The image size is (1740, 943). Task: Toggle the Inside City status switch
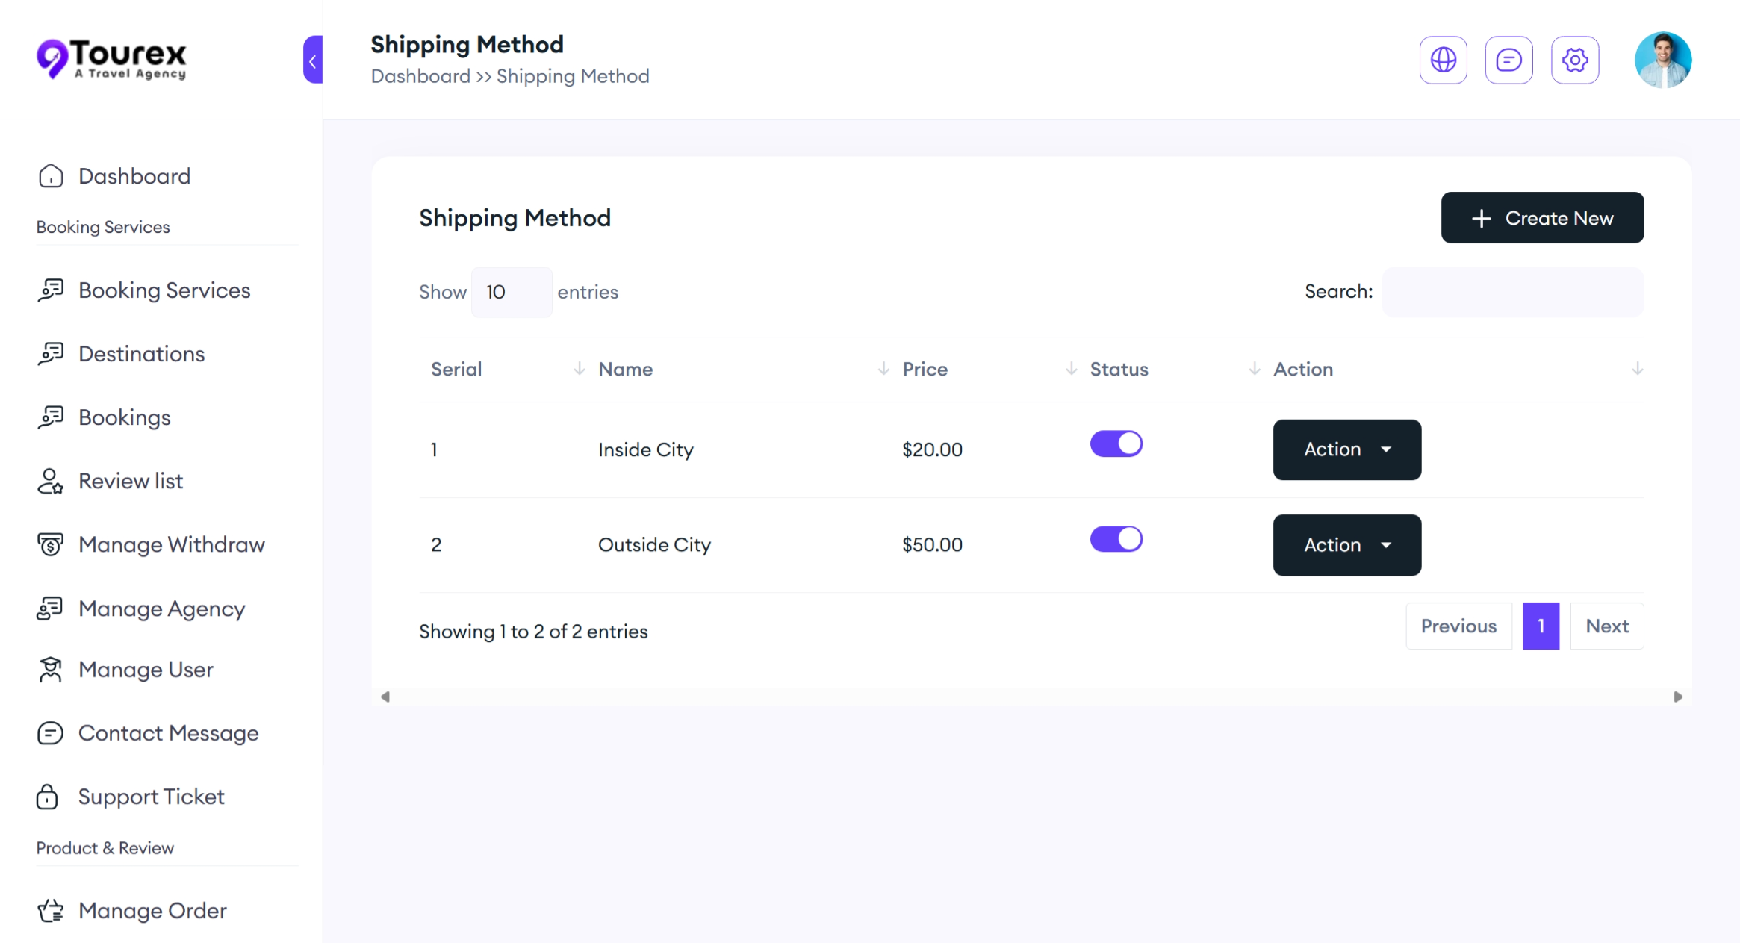click(x=1116, y=444)
